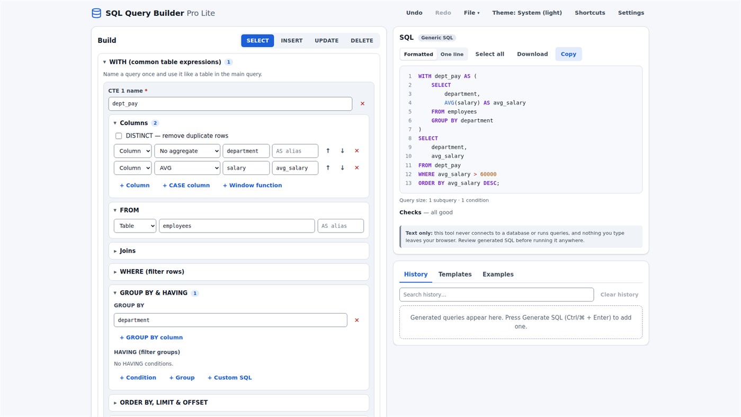Viewport: 741px width, 417px height.
Task: Open the Column type dropdown for department
Action: (132, 151)
